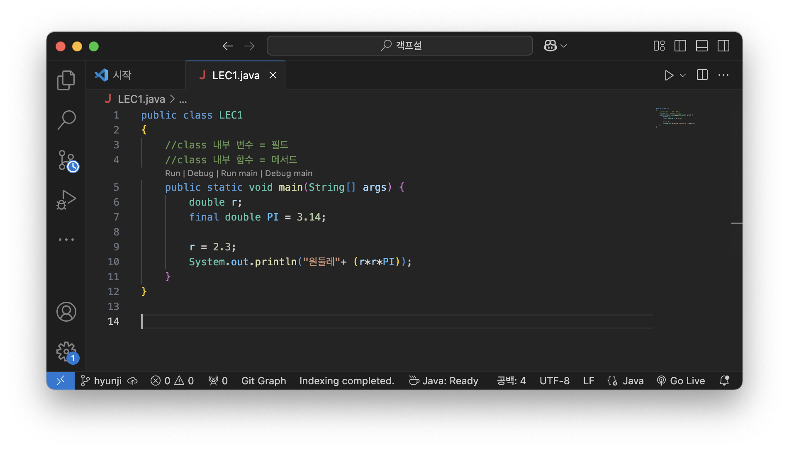Open Source Control view
The height and width of the screenshot is (451, 789).
(66, 160)
